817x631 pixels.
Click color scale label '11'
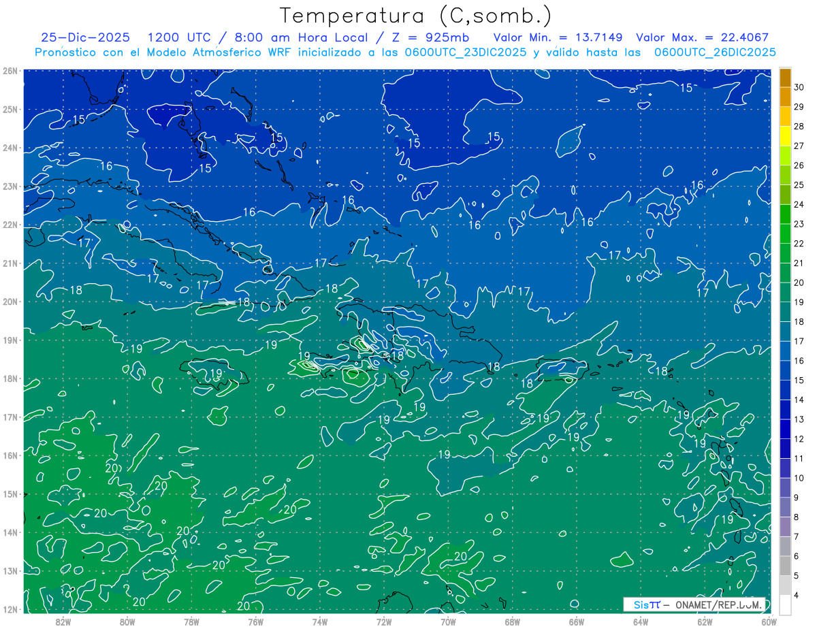[x=799, y=458]
